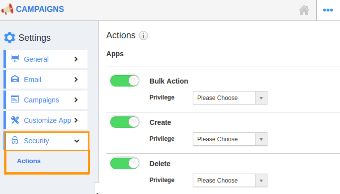The image size is (340, 194).
Task: Click the Email envelope icon
Action: tap(15, 79)
